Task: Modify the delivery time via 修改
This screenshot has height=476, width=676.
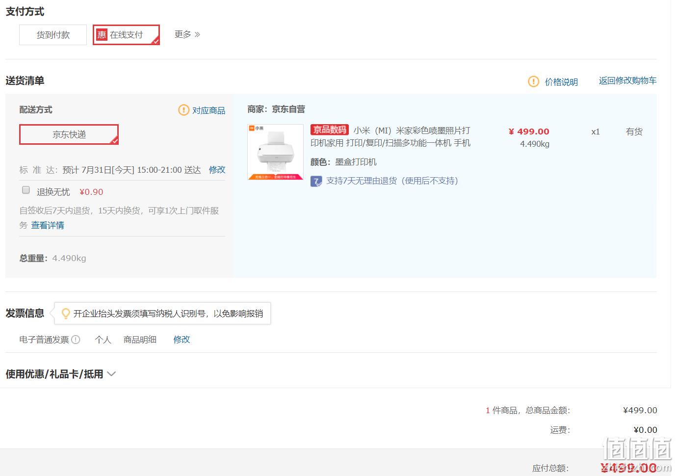Action: pyautogui.click(x=217, y=170)
